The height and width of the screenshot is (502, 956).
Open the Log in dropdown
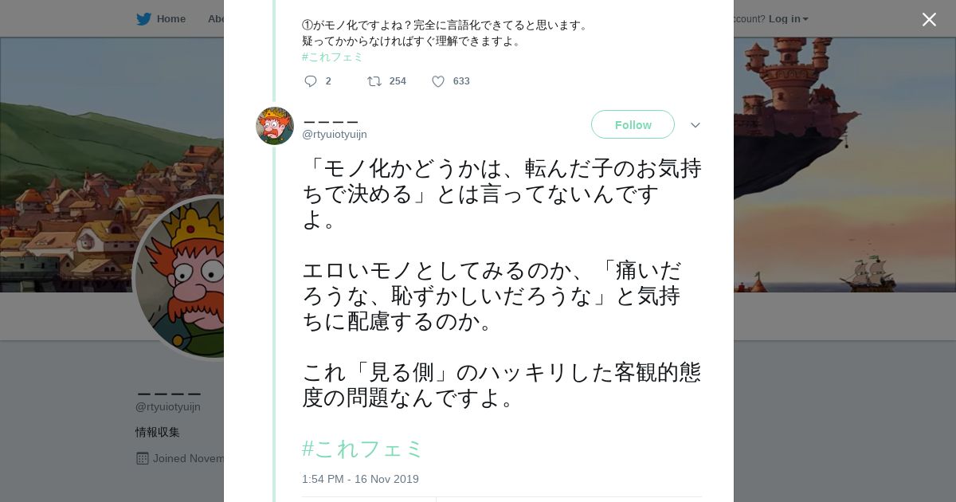point(788,19)
